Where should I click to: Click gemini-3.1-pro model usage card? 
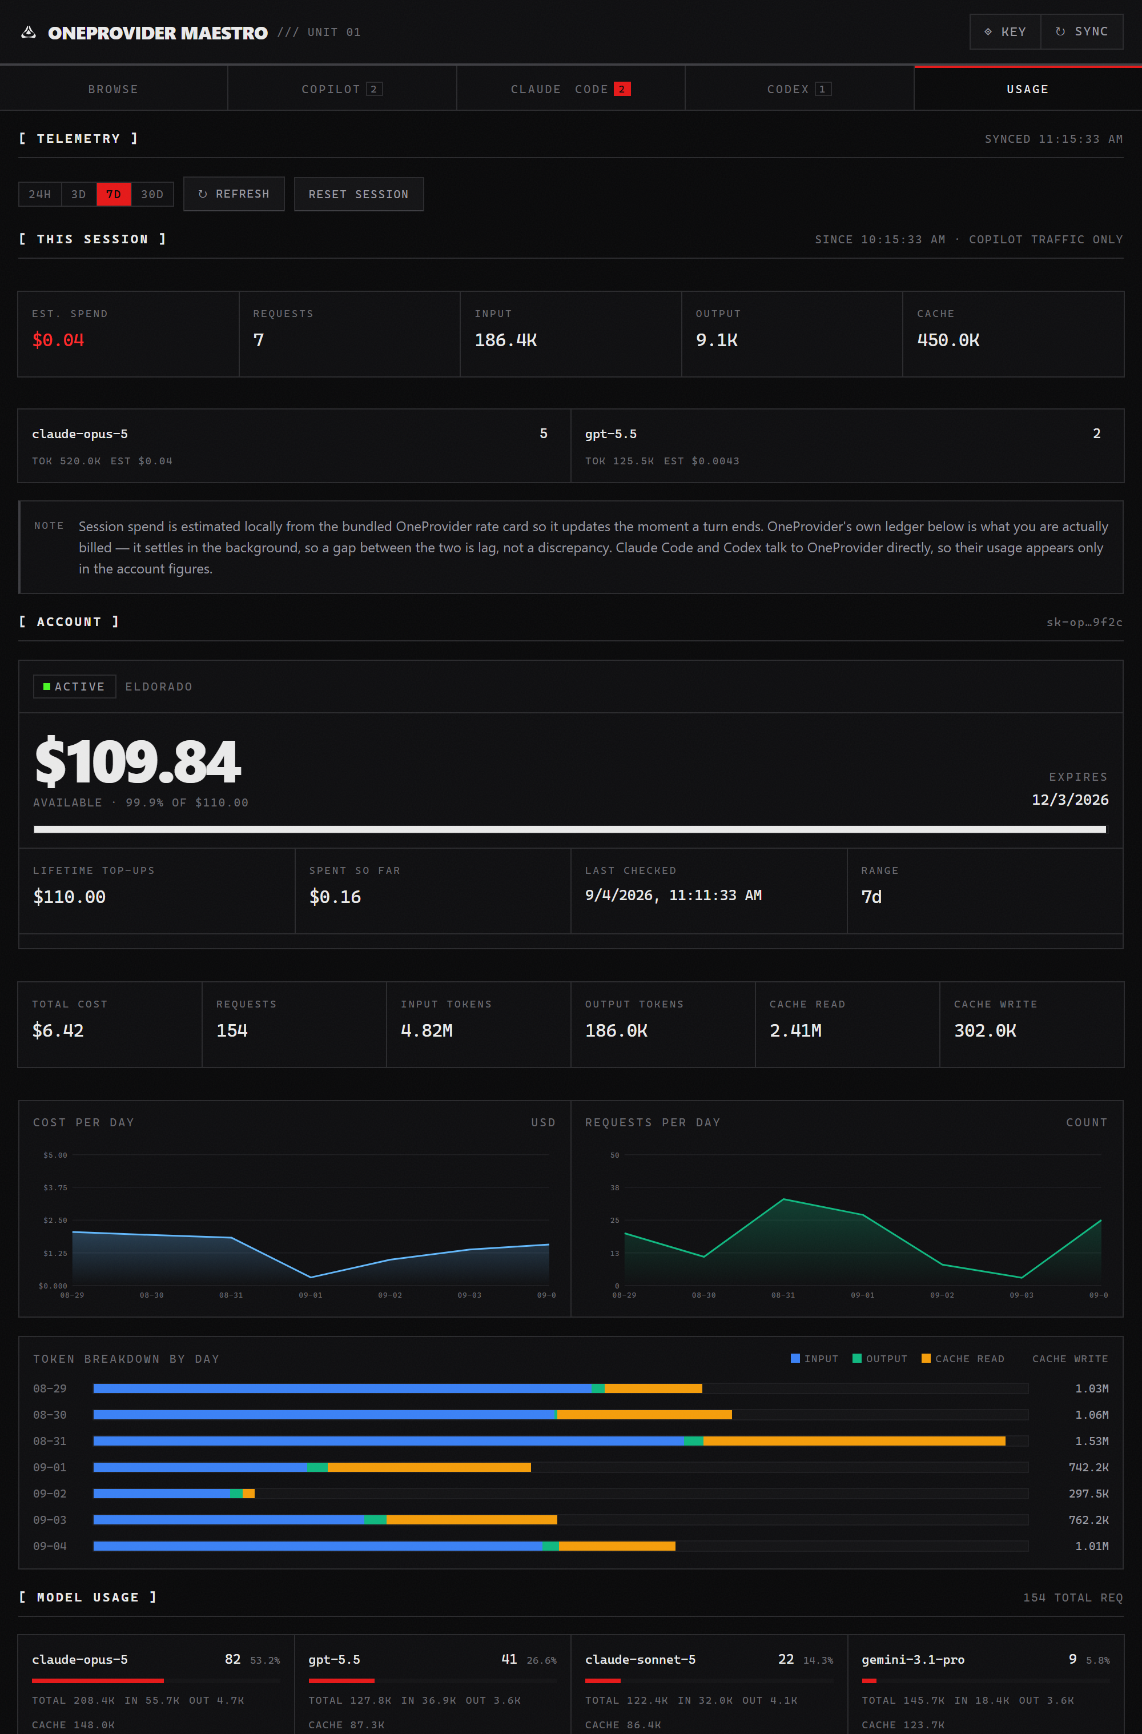click(986, 1684)
